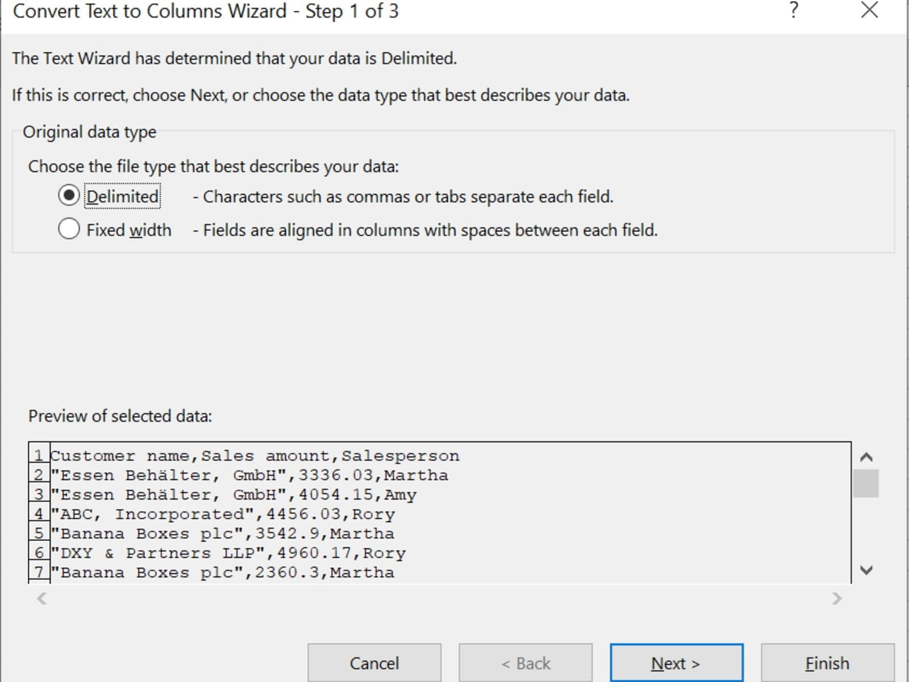Click the preview row with 4054.15,Amy
Image resolution: width=909 pixels, height=682 pixels.
[x=233, y=494]
